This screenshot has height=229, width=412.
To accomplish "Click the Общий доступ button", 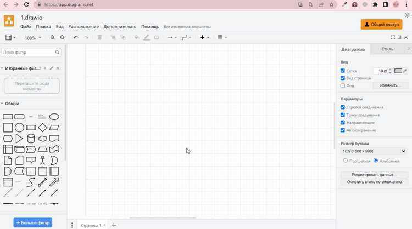I will tap(382, 24).
